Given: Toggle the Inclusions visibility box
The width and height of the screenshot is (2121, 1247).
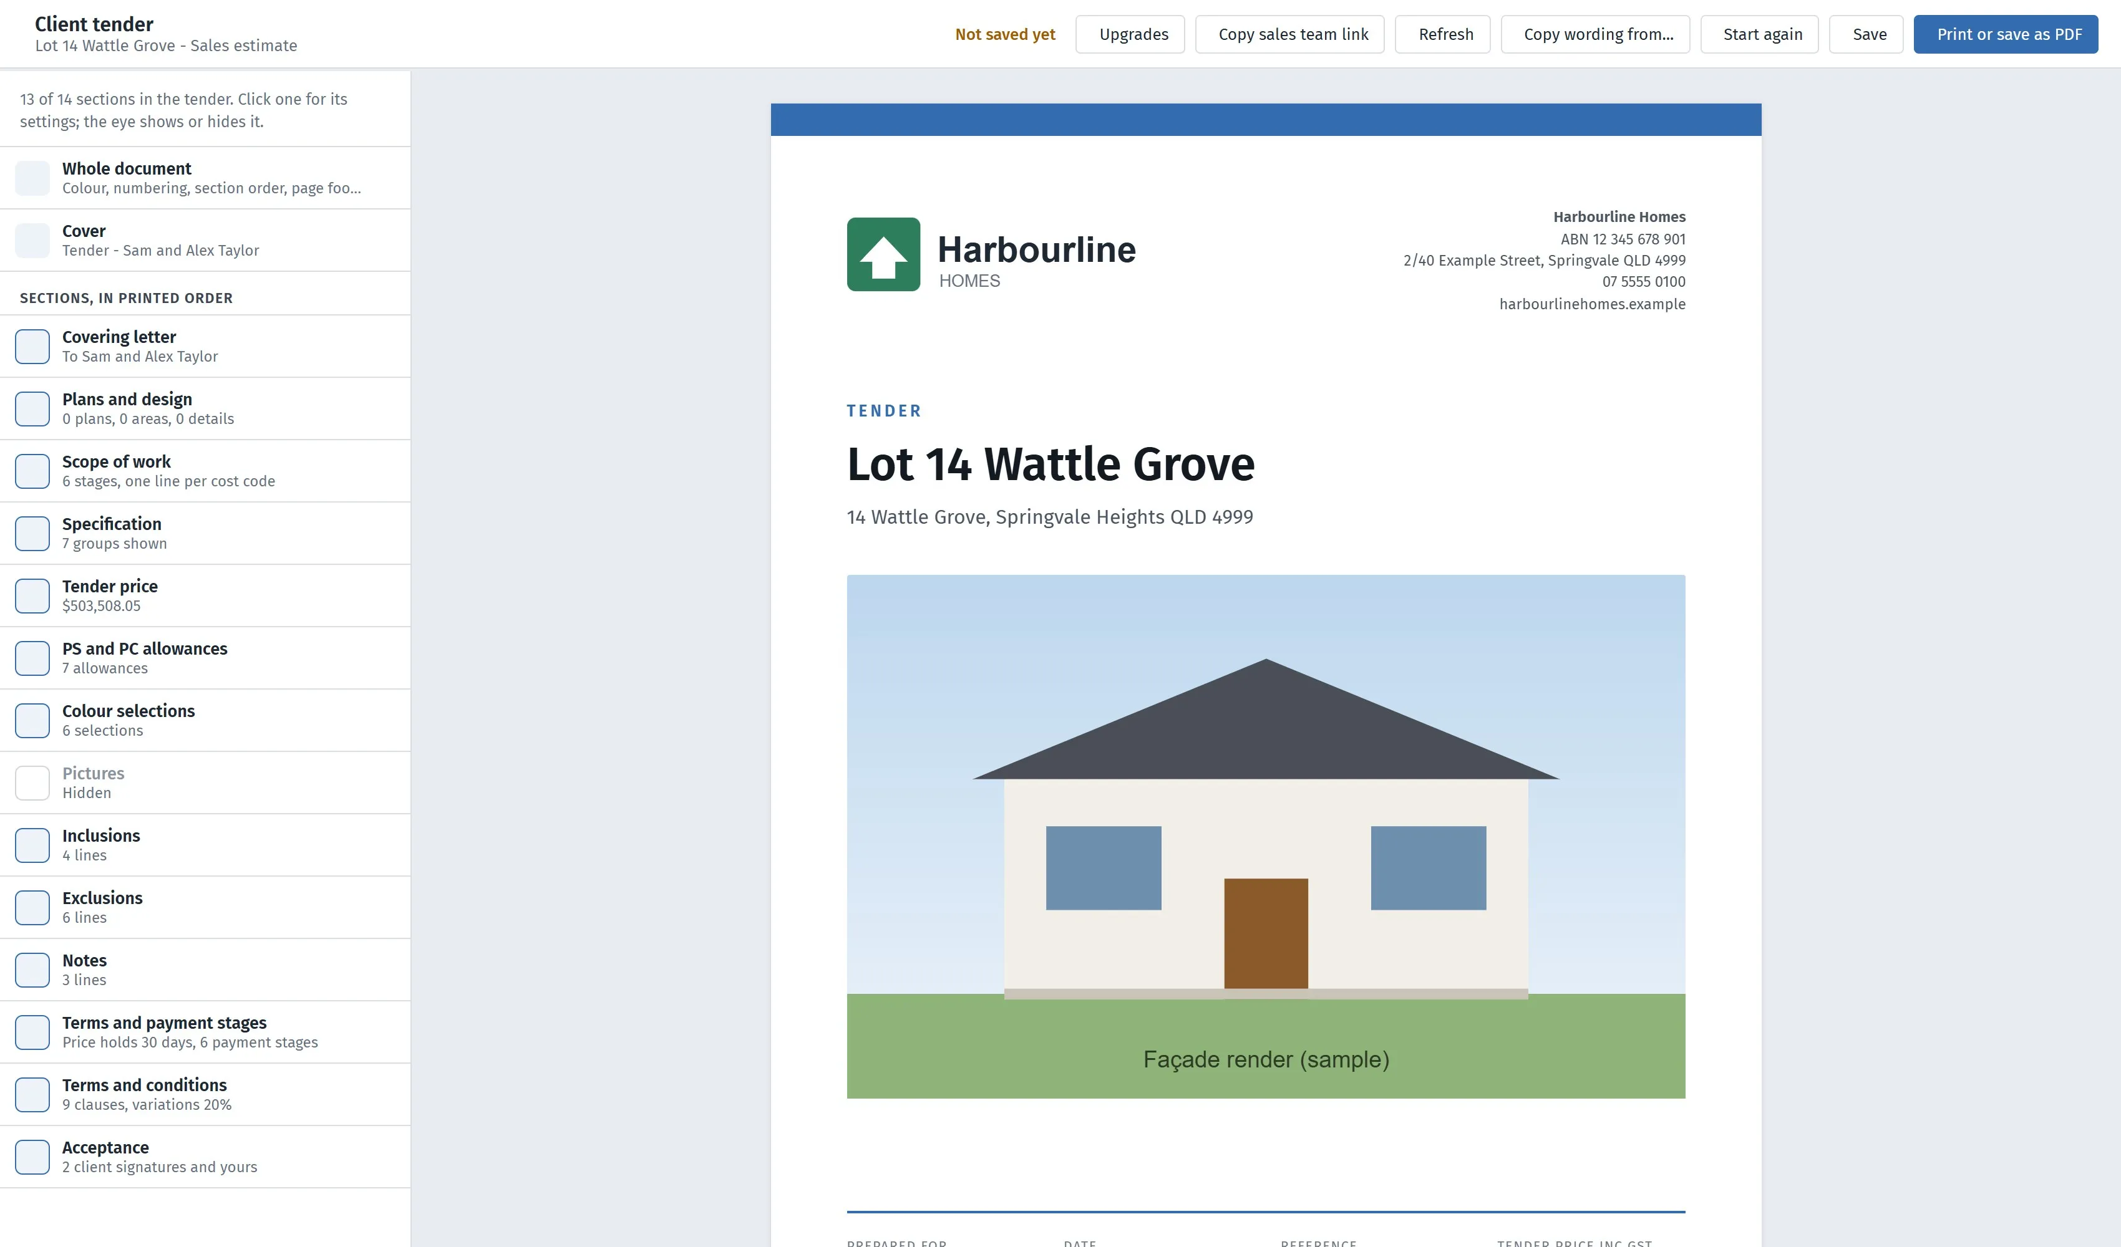Looking at the screenshot, I should pyautogui.click(x=32, y=845).
